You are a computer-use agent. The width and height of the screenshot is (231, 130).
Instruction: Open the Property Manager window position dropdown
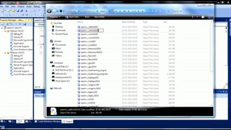(x=26, y=20)
